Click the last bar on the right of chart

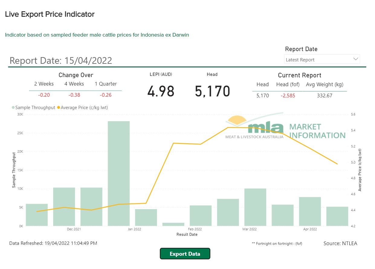[337, 216]
